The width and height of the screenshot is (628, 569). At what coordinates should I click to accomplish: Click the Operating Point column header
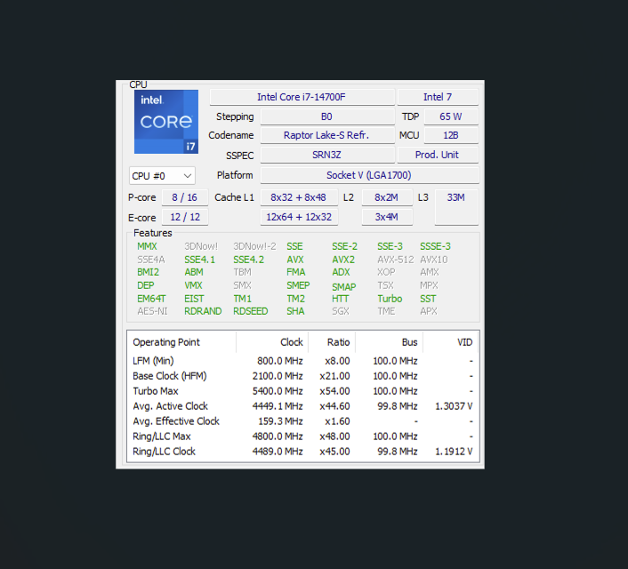(181, 342)
